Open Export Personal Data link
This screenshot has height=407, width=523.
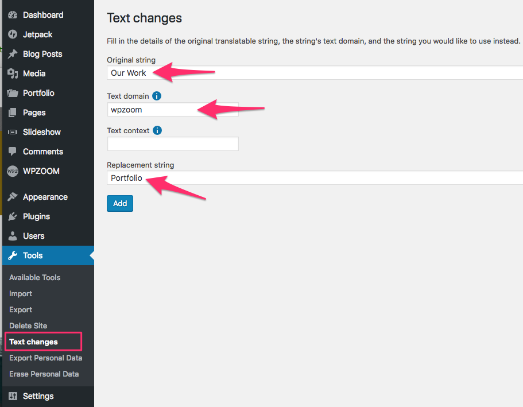(x=46, y=358)
